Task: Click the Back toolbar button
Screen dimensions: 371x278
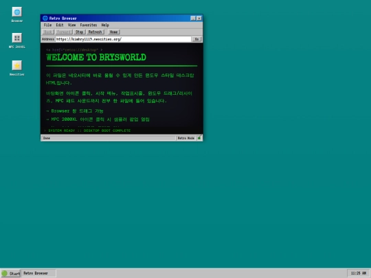Action: click(48, 32)
